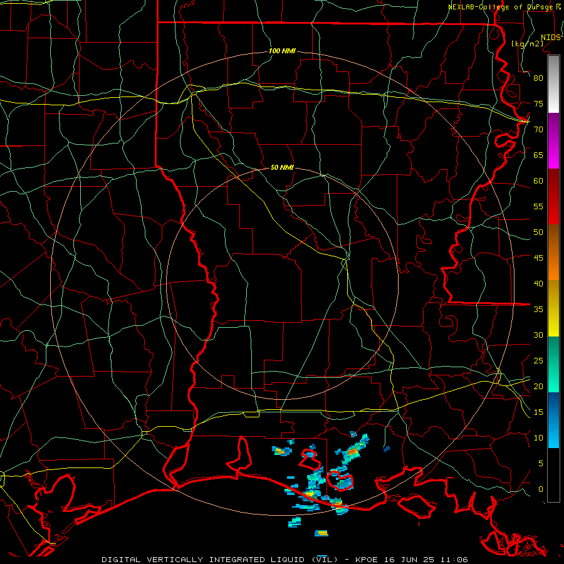This screenshot has width=564, height=564.
Task: Click the 0 value on the VIL scale
Action: coord(541,489)
